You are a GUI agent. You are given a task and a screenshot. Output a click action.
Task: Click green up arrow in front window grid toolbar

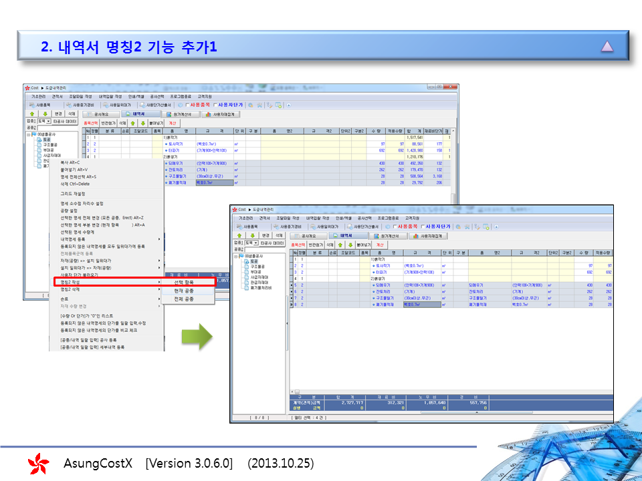340,245
